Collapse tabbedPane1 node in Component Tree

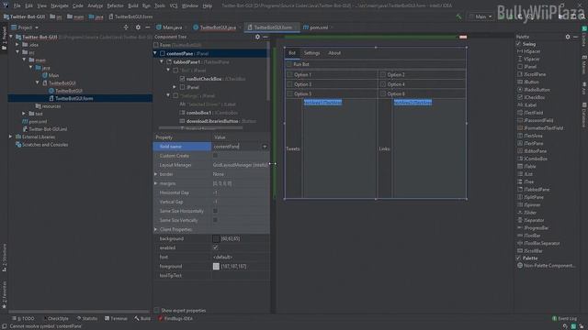(162, 62)
